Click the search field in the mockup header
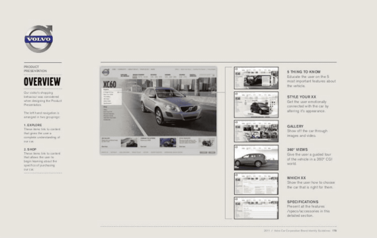This screenshot has height=238, width=377. pos(206,75)
